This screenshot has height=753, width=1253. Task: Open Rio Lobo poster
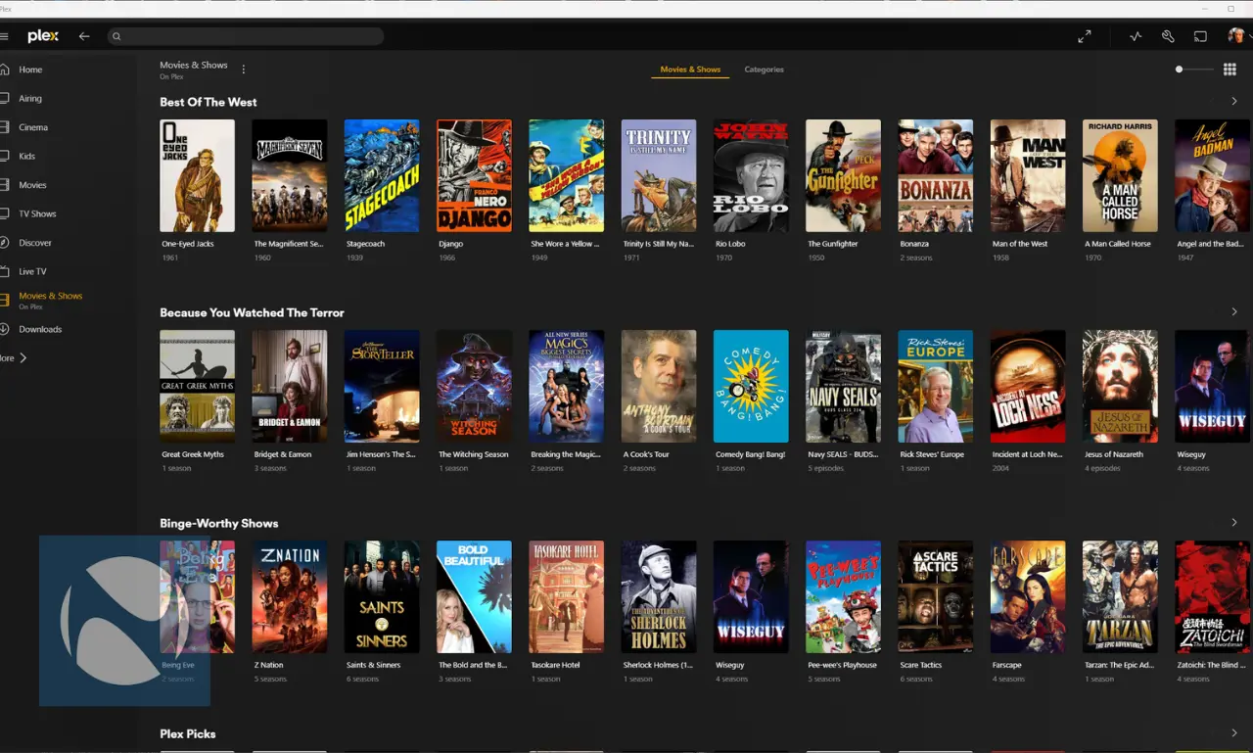click(x=751, y=176)
